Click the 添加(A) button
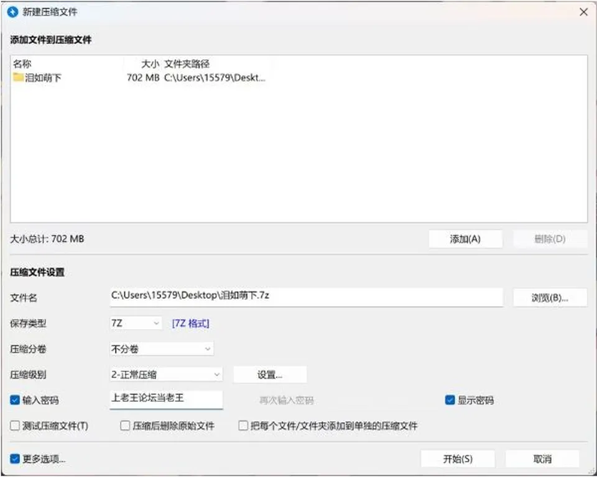The width and height of the screenshot is (597, 477). pos(465,239)
